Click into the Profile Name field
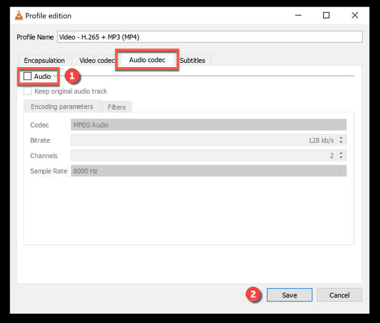This screenshot has height=323, width=380. pos(210,37)
